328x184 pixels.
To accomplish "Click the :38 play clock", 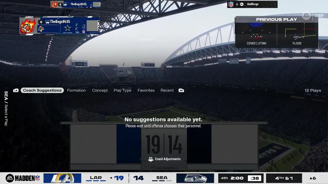I will pos(255,178).
